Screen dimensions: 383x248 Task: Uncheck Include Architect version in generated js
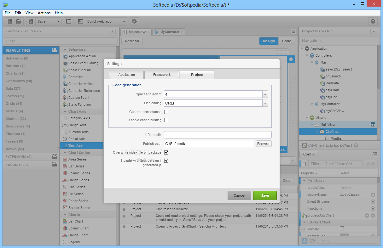pyautogui.click(x=166, y=161)
